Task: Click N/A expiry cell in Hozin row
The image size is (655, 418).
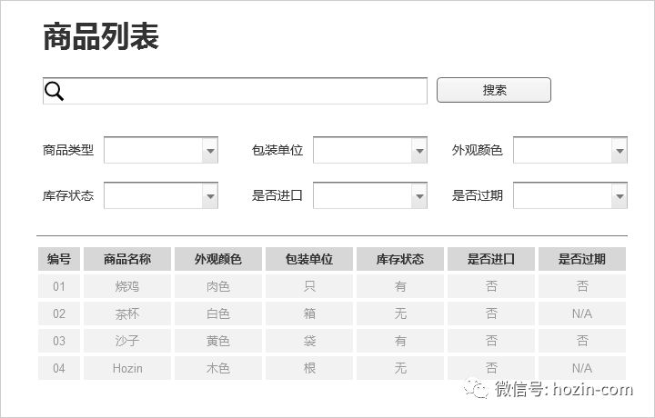Action: point(582,368)
